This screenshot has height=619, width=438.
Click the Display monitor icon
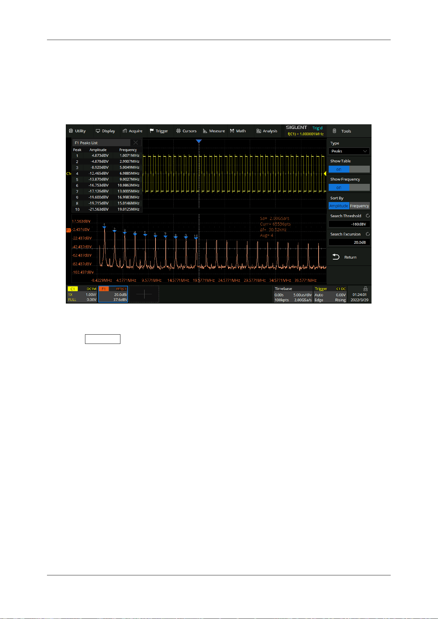98,131
